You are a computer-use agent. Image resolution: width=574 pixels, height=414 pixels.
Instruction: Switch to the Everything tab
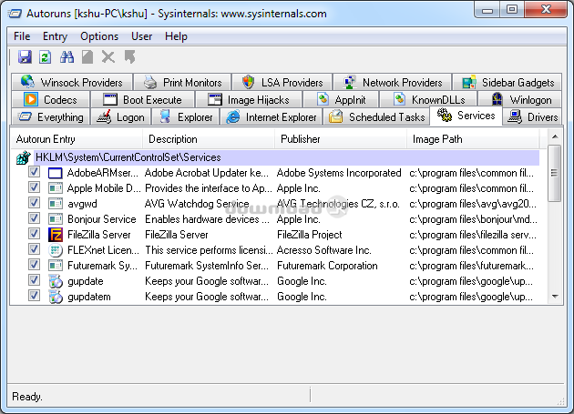tap(50, 117)
